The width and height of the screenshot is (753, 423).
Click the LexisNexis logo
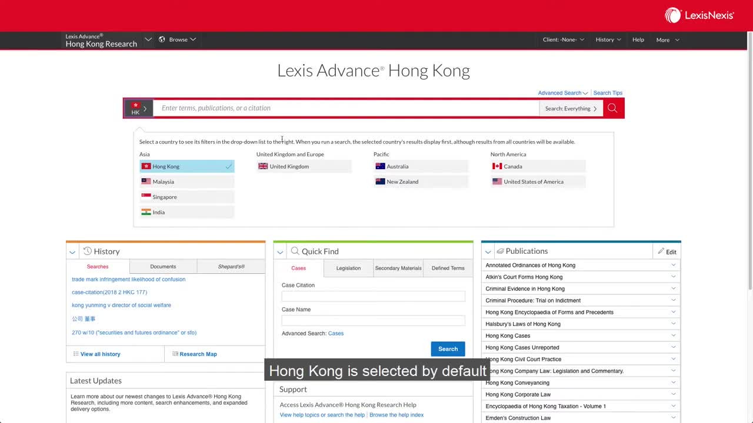tap(699, 15)
